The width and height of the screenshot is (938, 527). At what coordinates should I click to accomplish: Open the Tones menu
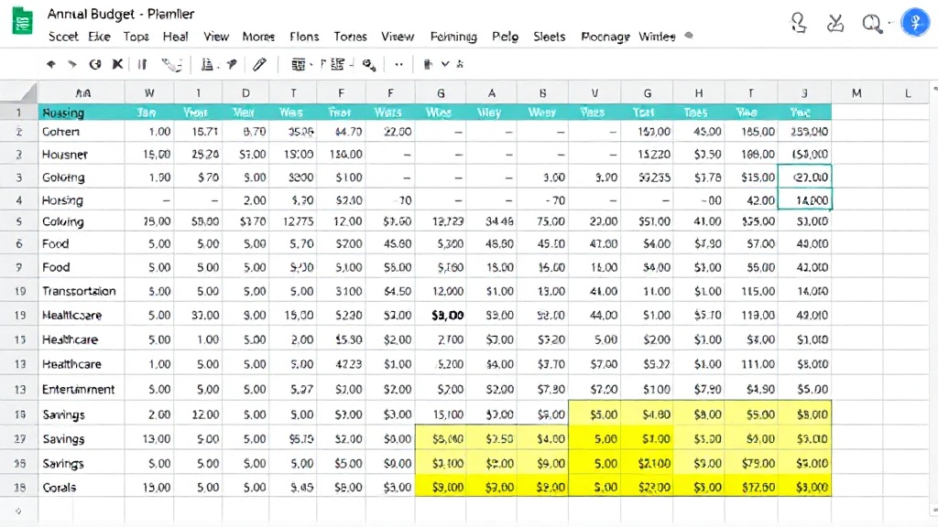(x=350, y=37)
